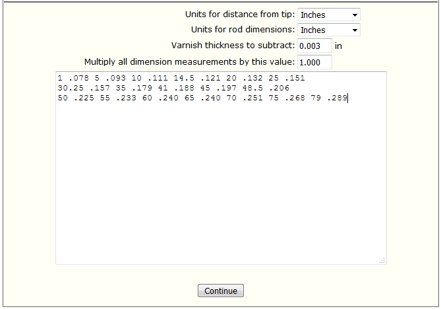441x309 pixels.
Task: Place cursor at '30.25' in second data line
Action: click(71, 88)
